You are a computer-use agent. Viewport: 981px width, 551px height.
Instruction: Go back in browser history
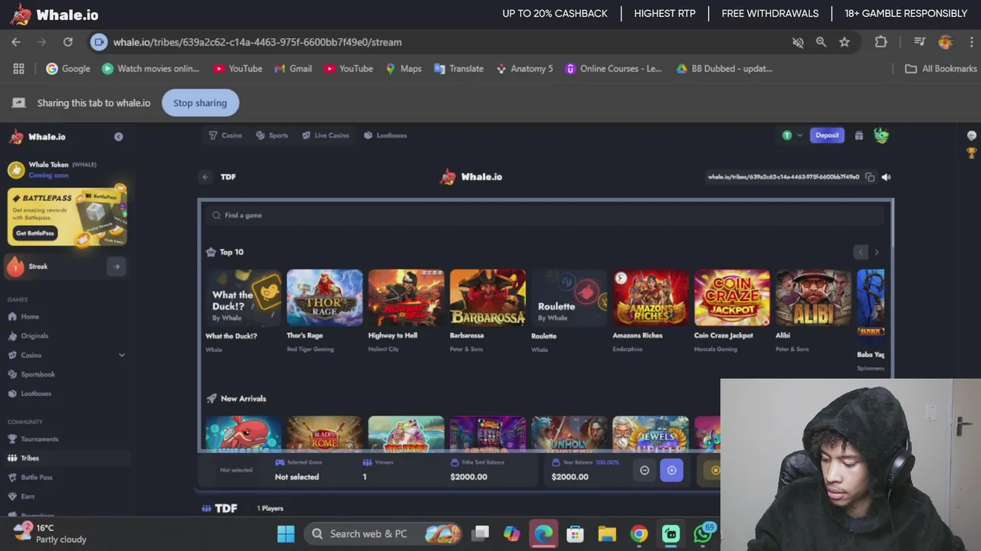pyautogui.click(x=16, y=42)
